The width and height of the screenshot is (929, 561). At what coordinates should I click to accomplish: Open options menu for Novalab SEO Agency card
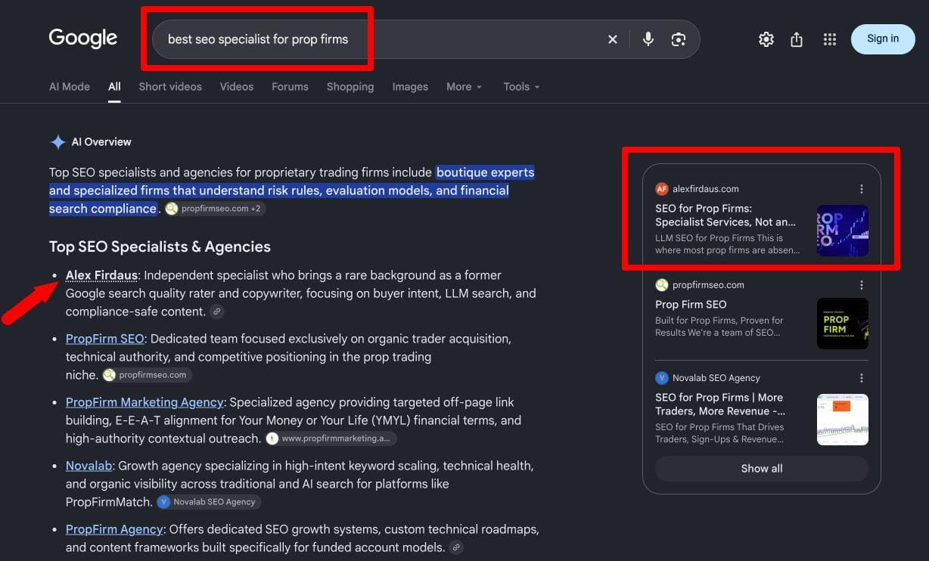click(x=862, y=378)
